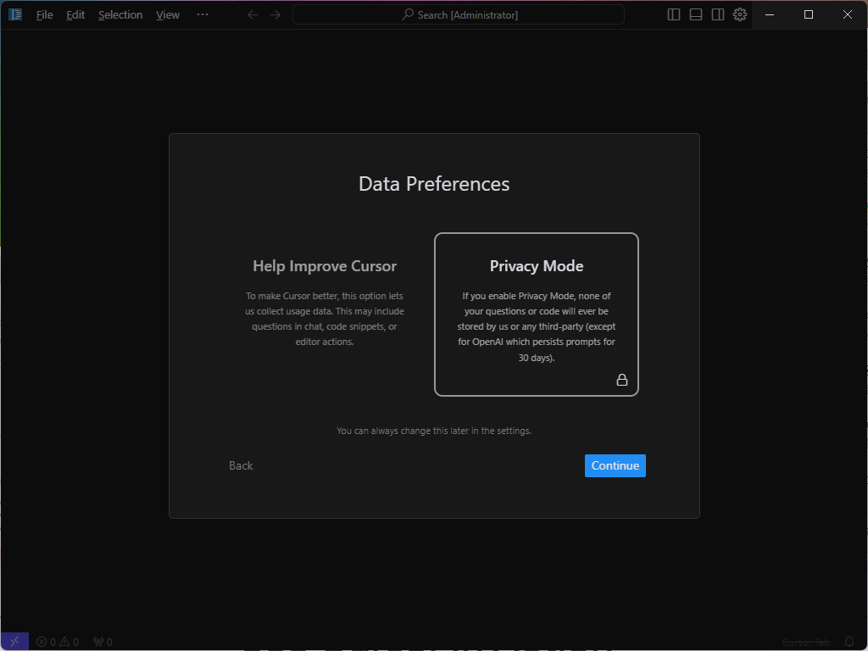This screenshot has height=651, width=868.
Task: Open notifications via the bell icon
Action: [849, 643]
